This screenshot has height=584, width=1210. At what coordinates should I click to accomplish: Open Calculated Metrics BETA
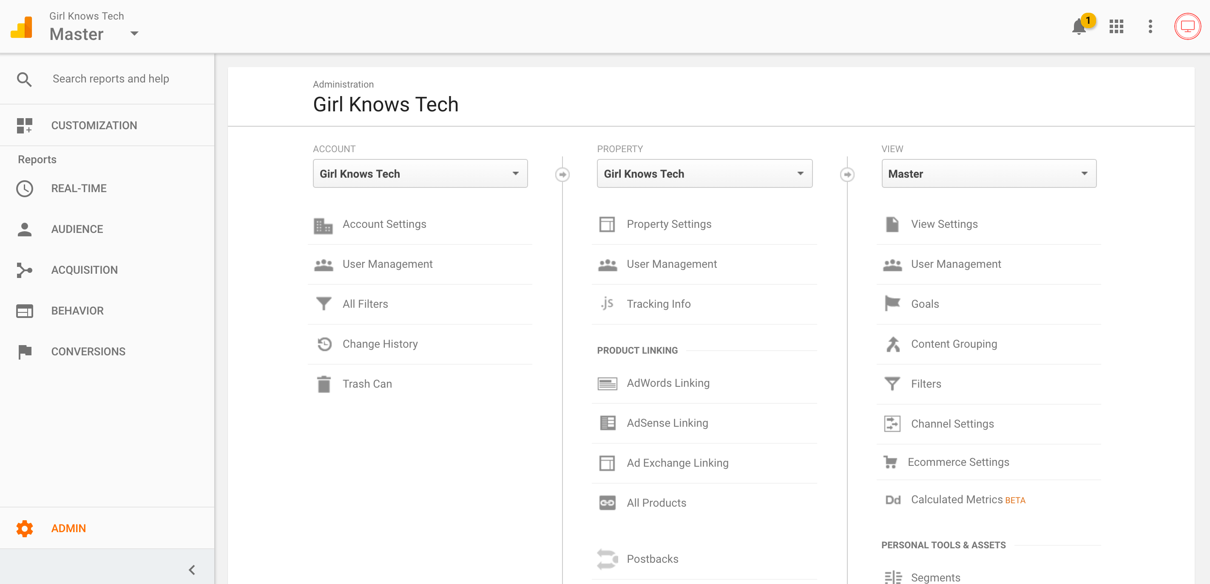[967, 499]
